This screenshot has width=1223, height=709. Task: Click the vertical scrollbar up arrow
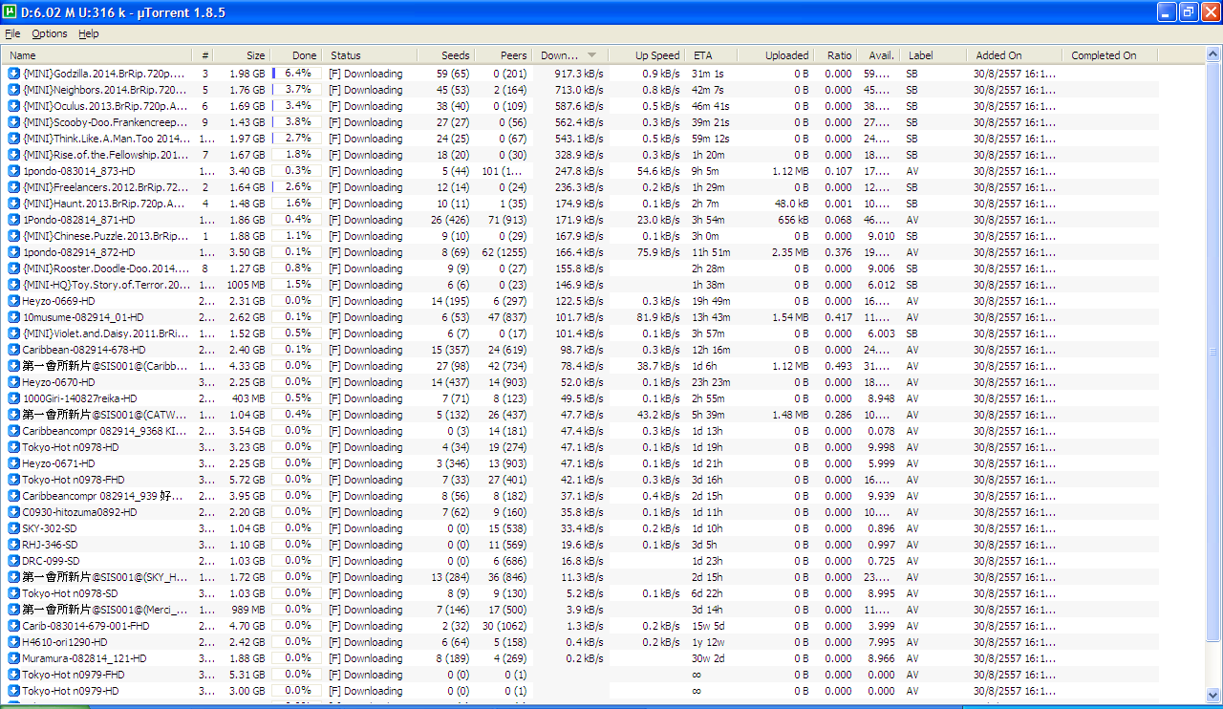(x=1214, y=56)
